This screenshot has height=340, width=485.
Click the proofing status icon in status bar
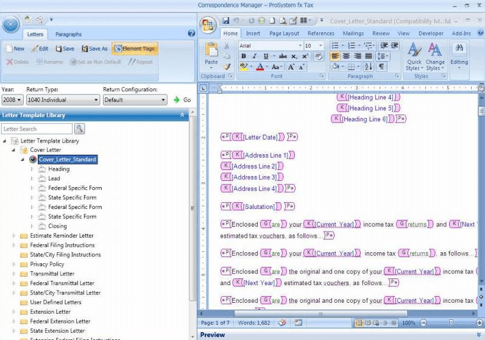(281, 323)
